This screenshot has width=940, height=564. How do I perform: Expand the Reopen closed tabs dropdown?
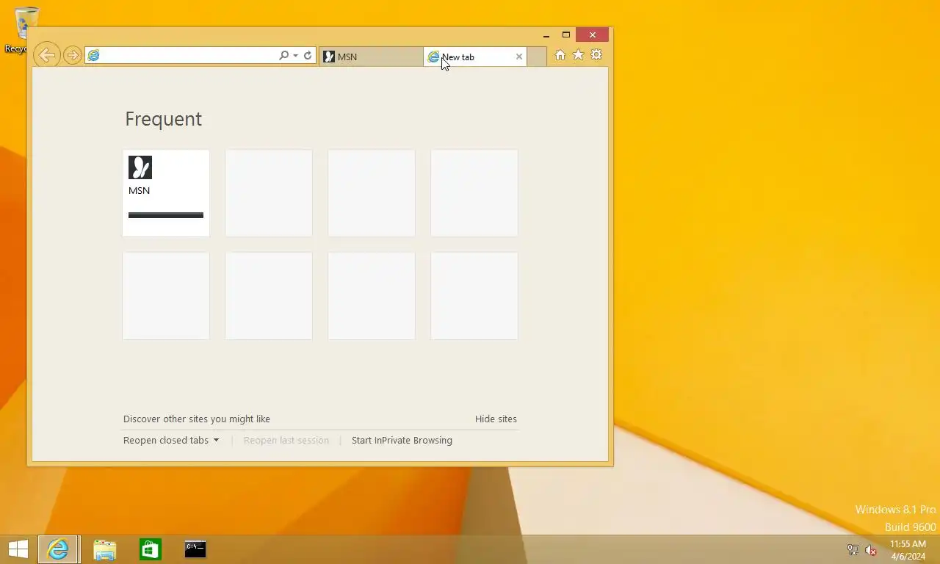171,441
